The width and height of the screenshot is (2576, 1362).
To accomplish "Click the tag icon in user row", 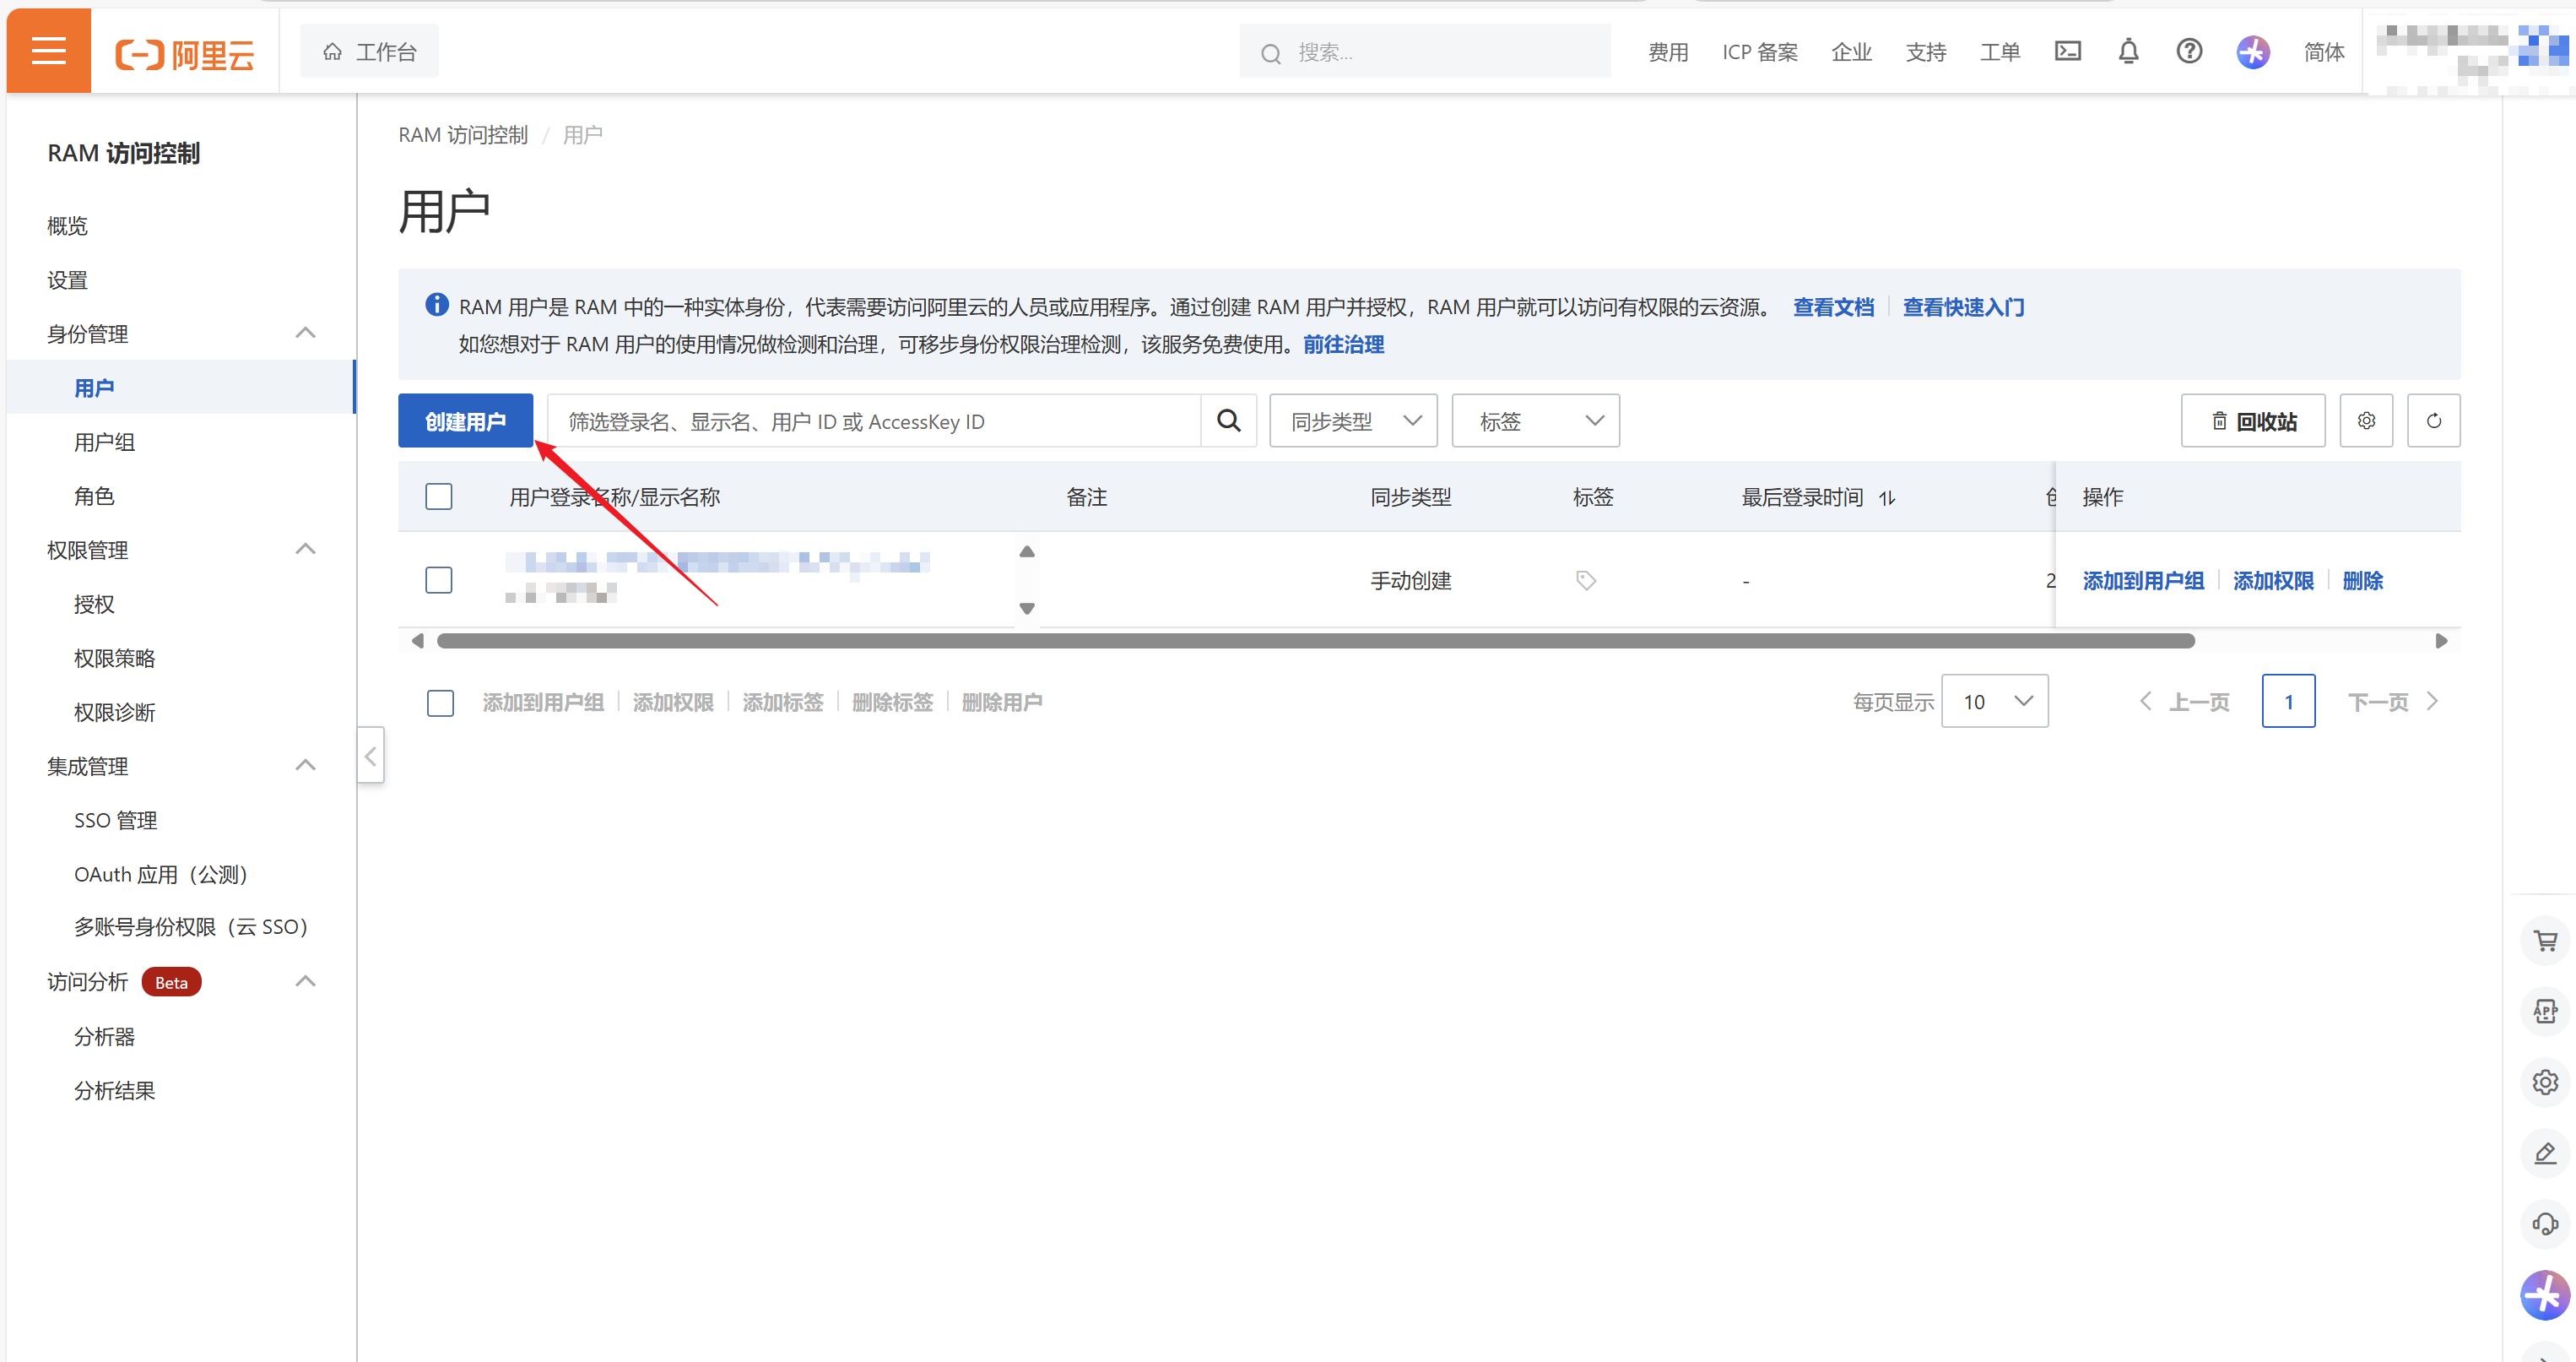I will pos(1585,580).
